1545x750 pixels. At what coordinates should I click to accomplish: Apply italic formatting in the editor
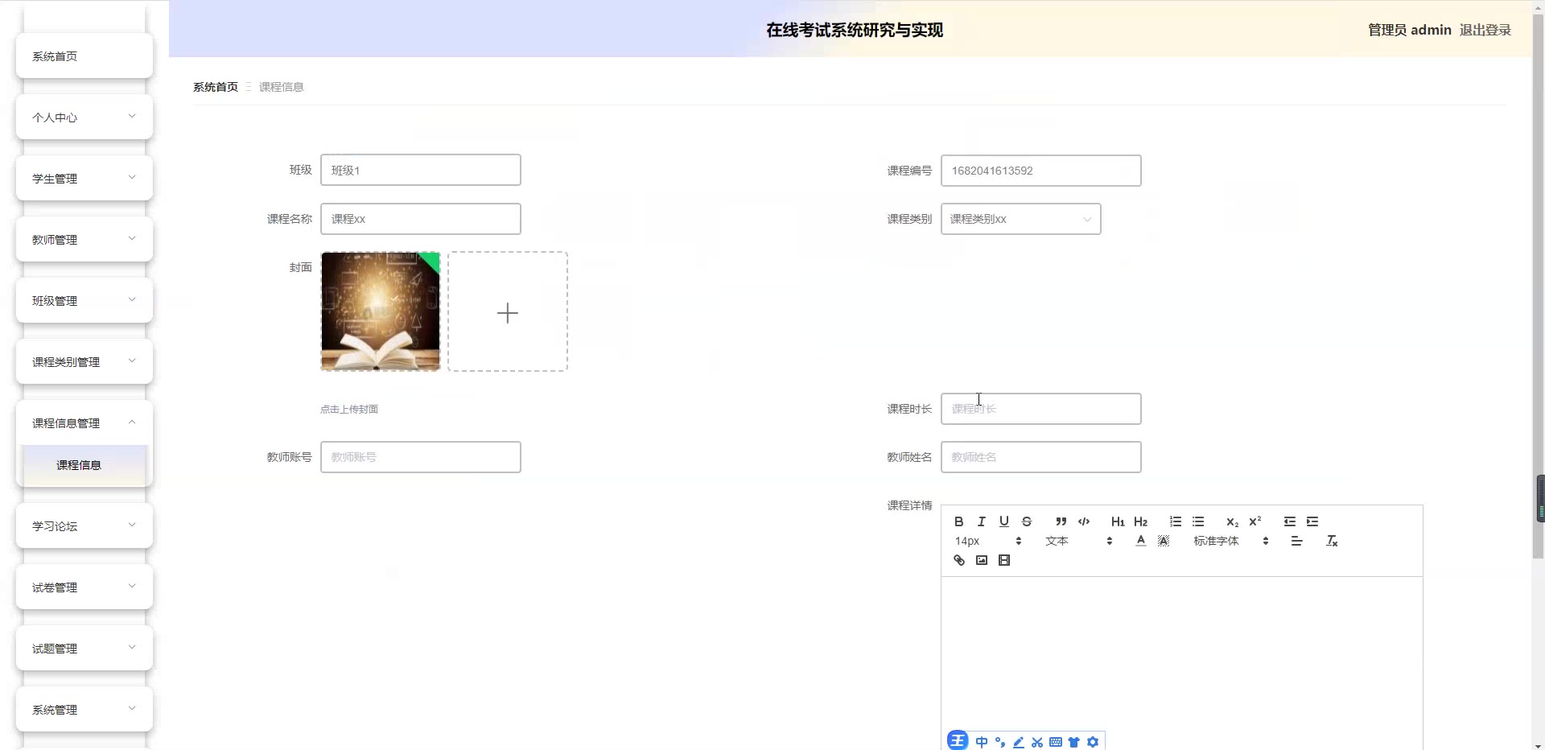[x=981, y=521]
